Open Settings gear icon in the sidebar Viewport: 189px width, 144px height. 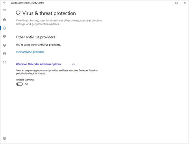[x=4, y=138]
